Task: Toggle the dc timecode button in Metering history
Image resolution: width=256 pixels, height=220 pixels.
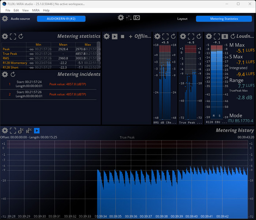Action: coord(21,130)
